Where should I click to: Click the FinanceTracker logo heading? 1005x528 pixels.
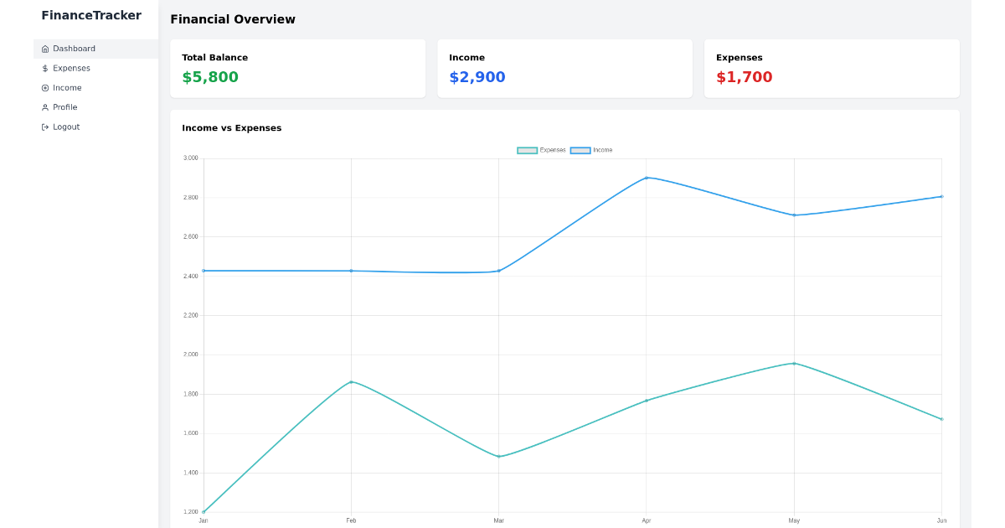pos(92,15)
